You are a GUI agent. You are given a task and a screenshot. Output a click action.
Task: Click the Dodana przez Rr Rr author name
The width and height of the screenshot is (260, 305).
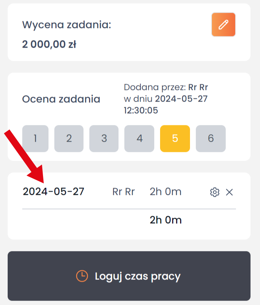coord(198,87)
